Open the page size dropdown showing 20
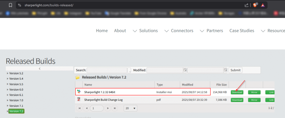 tap(130, 108)
